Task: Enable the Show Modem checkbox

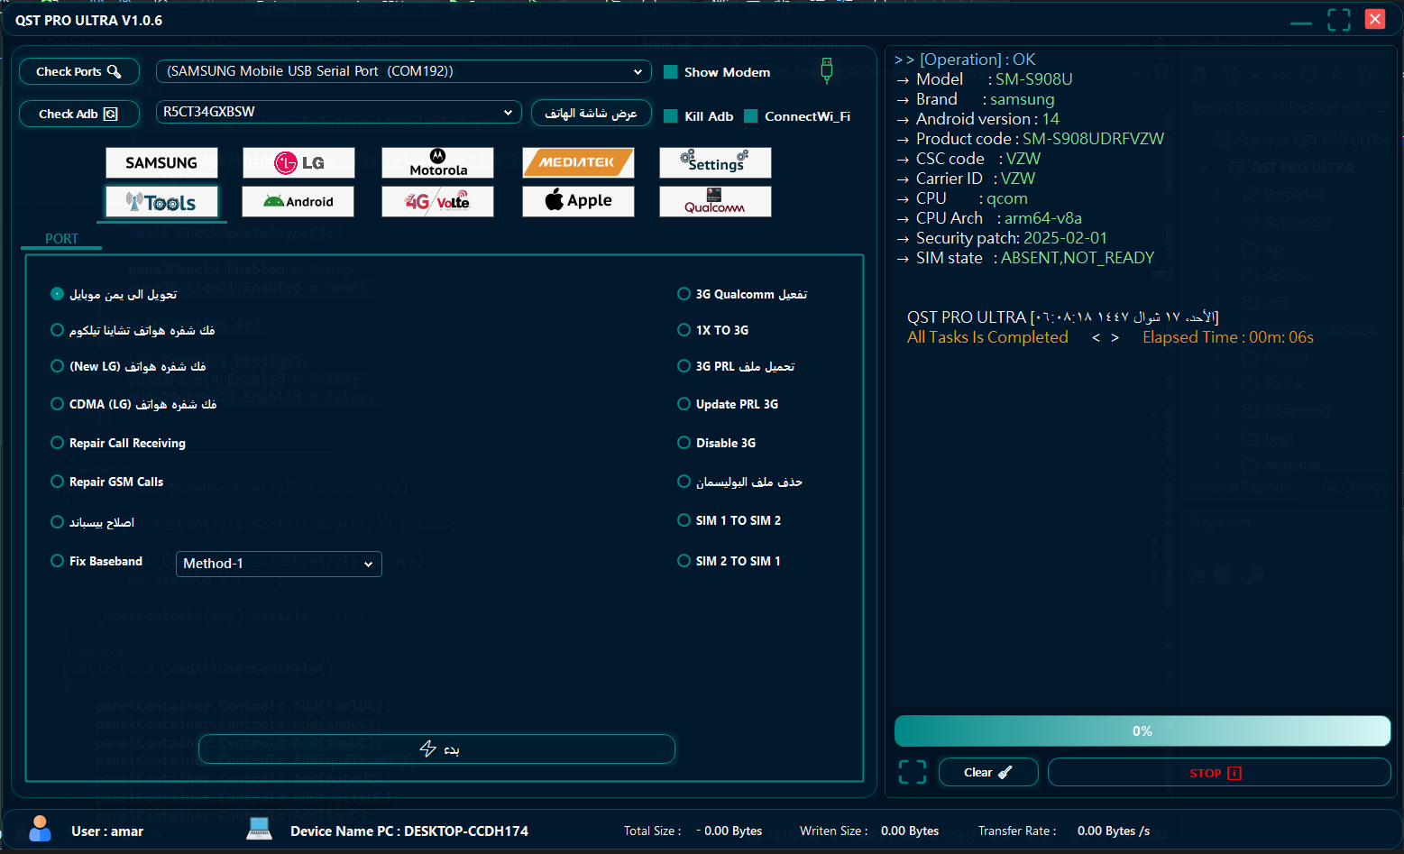Action: [x=671, y=72]
